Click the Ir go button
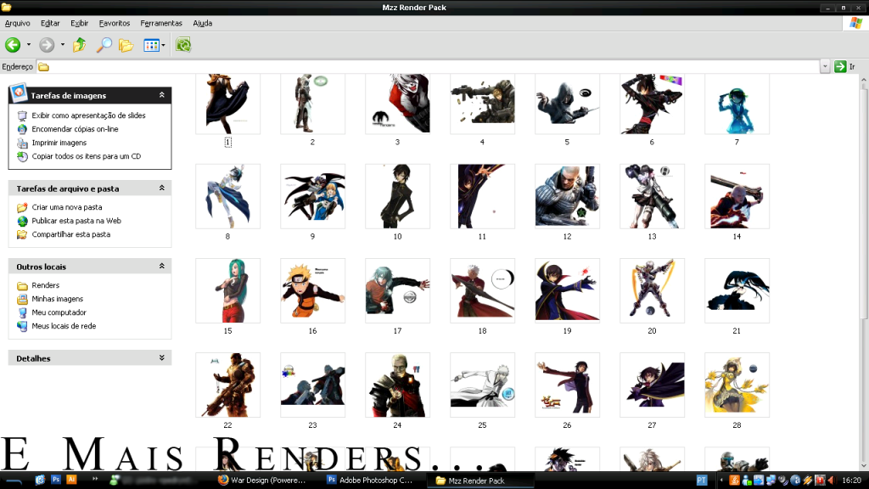Screen dimensions: 869x489 845,66
